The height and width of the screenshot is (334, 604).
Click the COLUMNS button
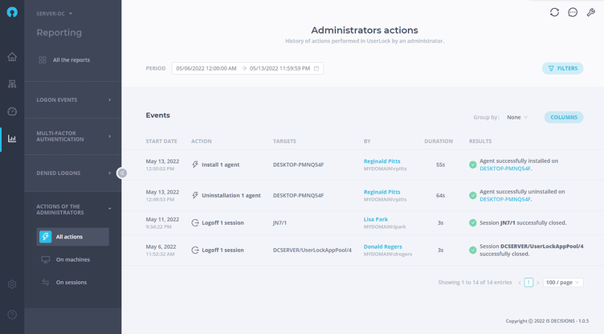[x=564, y=117]
